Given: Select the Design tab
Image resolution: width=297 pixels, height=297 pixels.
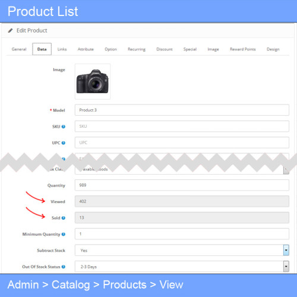Looking at the screenshot, I should pos(273,49).
